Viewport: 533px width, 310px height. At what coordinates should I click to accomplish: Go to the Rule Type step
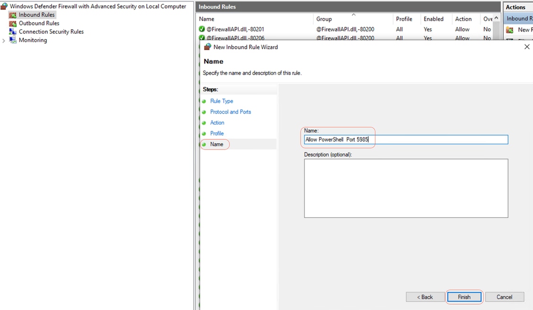click(222, 101)
